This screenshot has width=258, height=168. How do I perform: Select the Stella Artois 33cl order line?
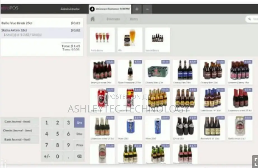(42, 32)
